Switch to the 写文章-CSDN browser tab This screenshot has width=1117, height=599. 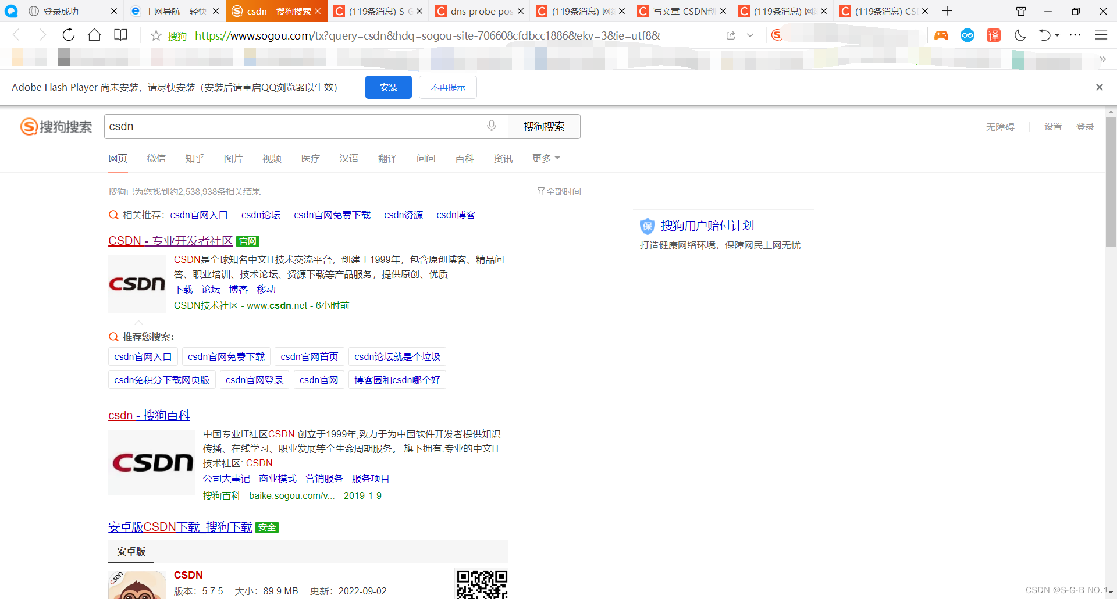click(x=682, y=11)
